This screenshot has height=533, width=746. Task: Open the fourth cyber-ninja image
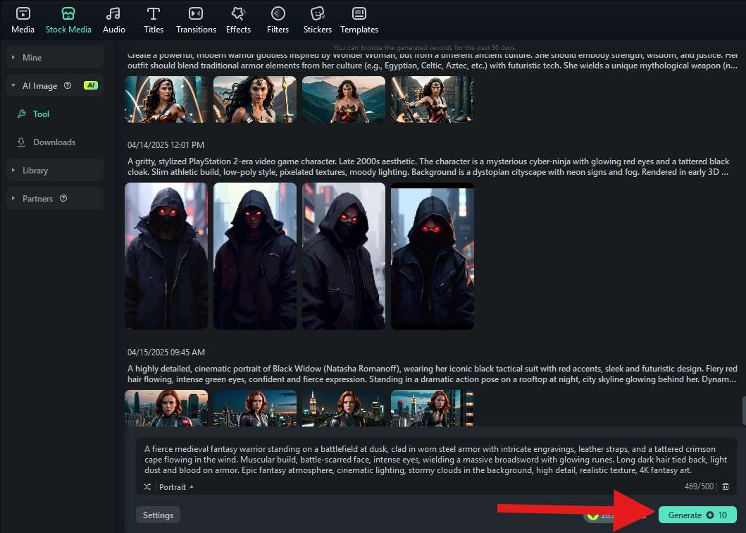click(x=432, y=256)
